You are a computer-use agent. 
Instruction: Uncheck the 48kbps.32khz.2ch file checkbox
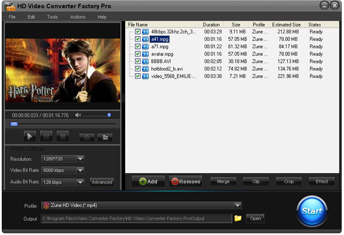click(138, 31)
